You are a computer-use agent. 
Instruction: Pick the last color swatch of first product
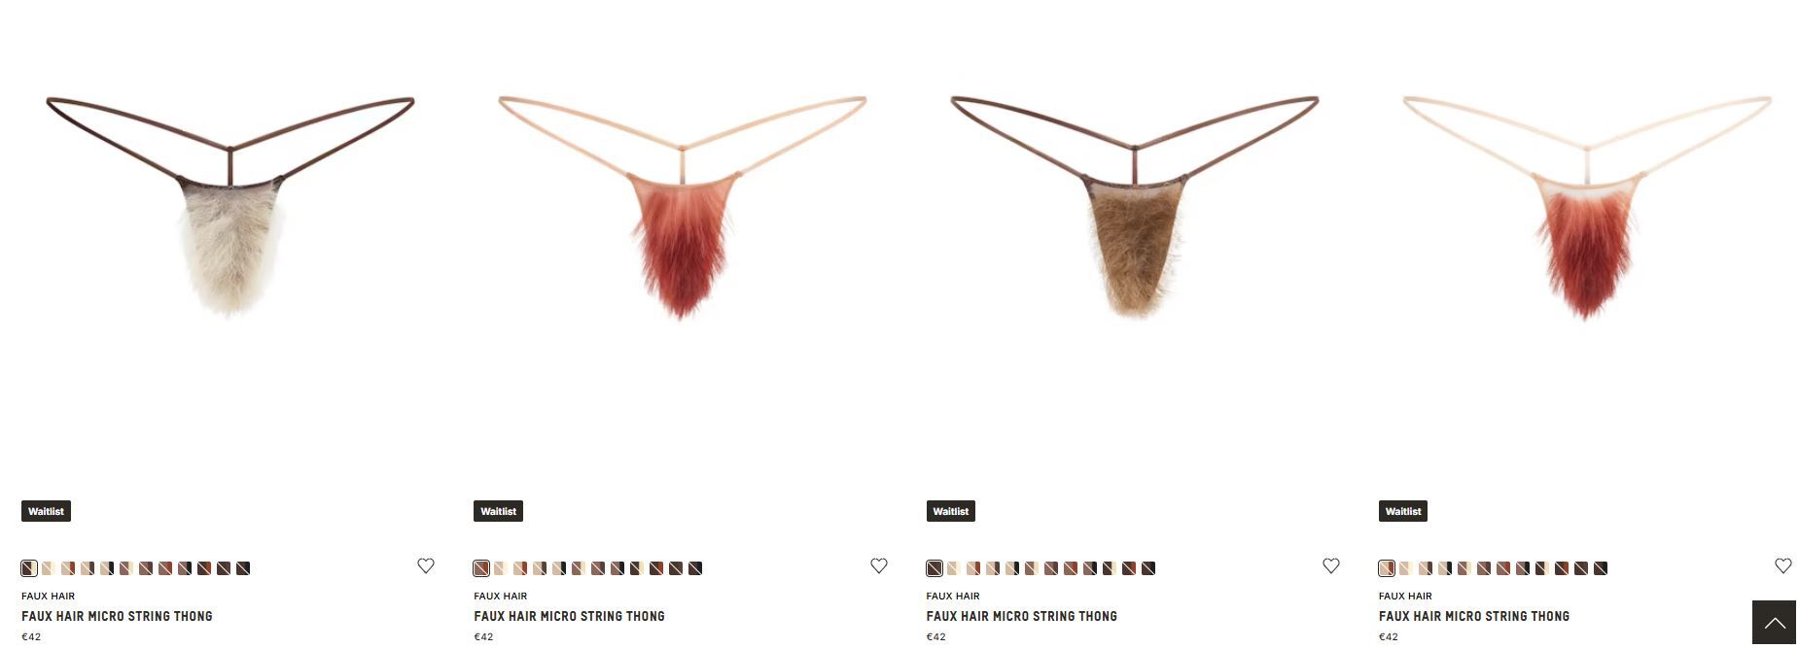pyautogui.click(x=243, y=568)
